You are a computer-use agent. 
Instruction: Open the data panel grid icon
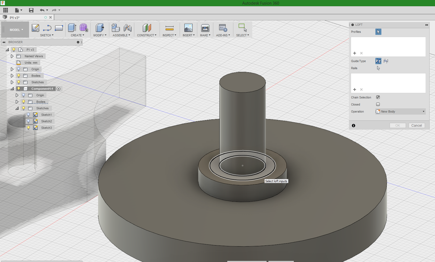(x=5, y=10)
